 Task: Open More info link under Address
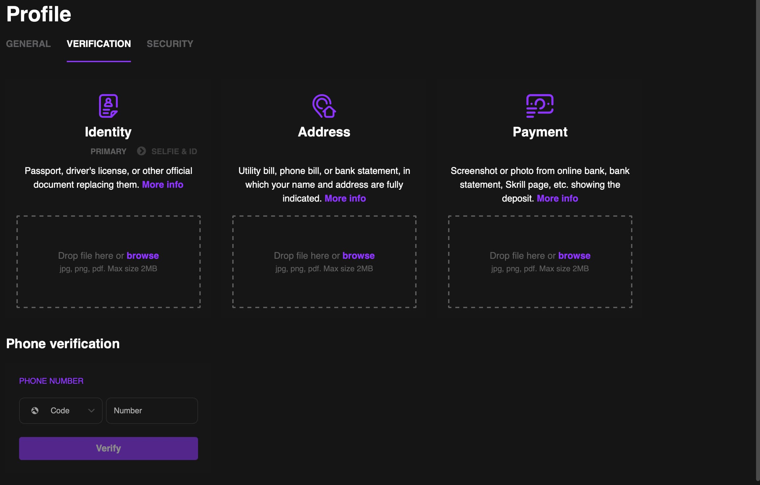point(345,198)
